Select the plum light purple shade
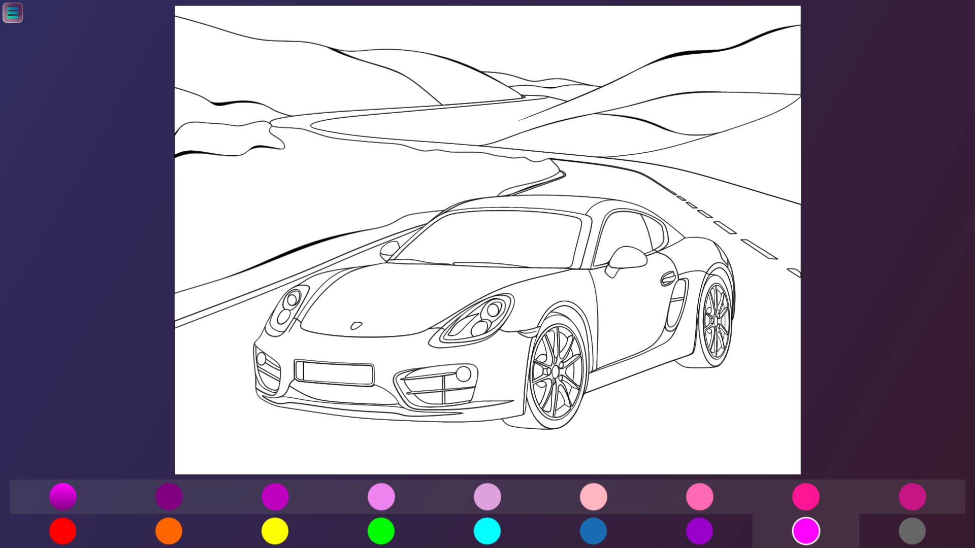Image resolution: width=975 pixels, height=548 pixels. click(x=487, y=496)
